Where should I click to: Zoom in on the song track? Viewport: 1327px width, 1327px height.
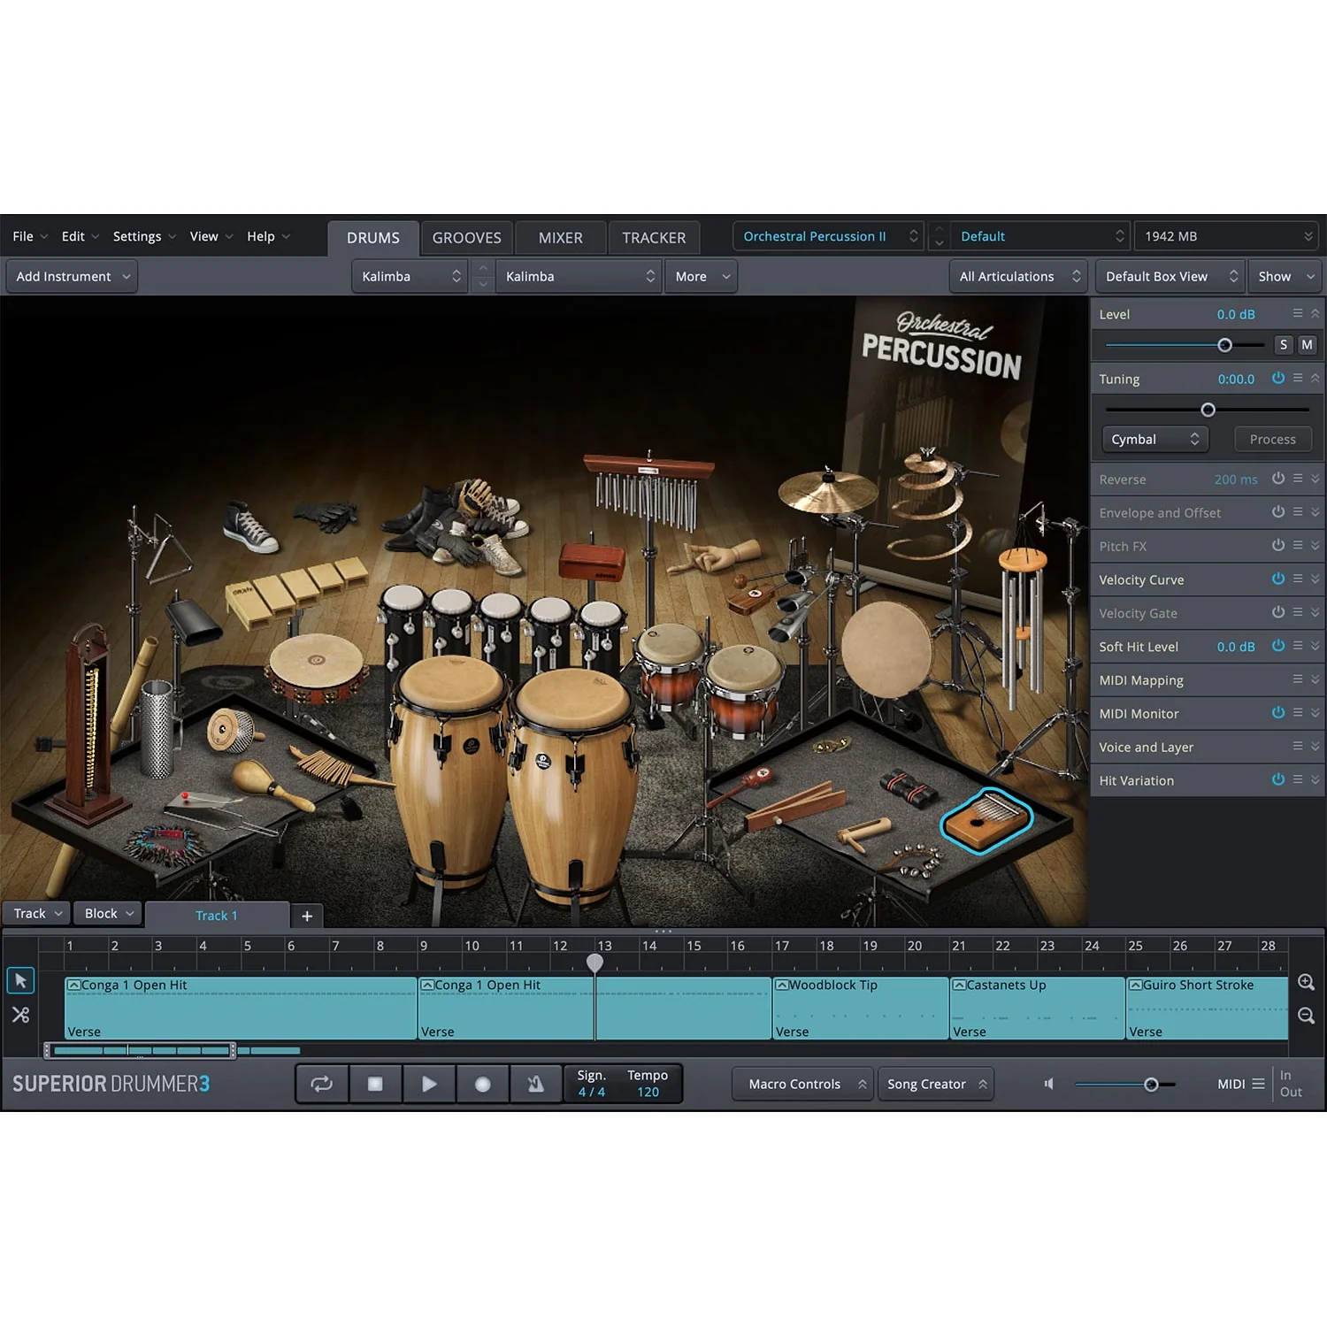click(1306, 982)
